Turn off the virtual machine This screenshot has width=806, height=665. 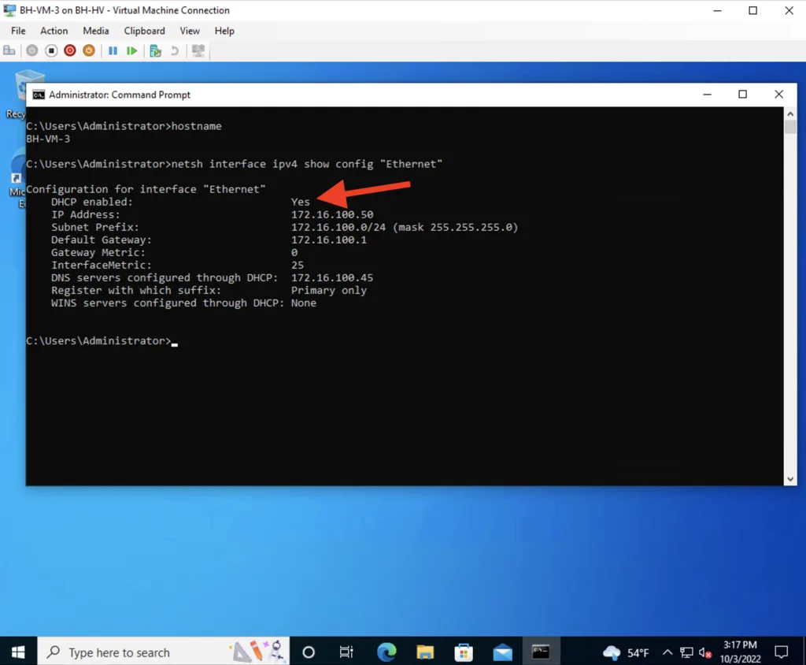point(51,50)
